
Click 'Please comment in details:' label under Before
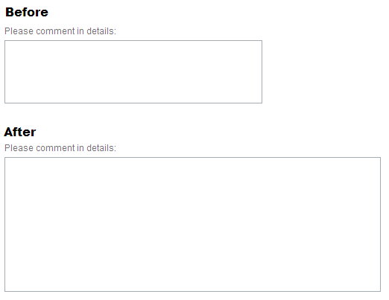click(60, 31)
